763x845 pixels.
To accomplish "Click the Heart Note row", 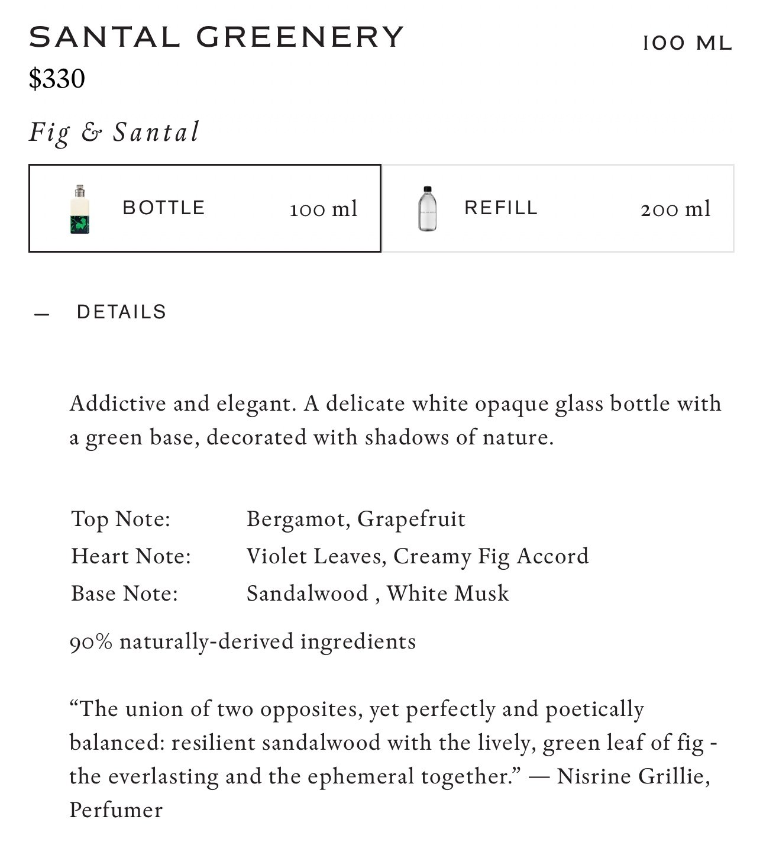I will [x=329, y=556].
